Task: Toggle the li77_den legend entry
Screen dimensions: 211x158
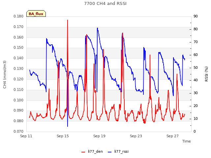Action: pyautogui.click(x=92, y=151)
